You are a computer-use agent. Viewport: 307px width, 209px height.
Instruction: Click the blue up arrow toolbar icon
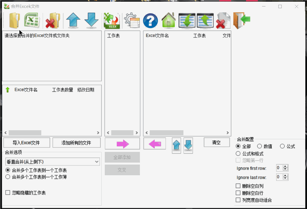pos(73,20)
